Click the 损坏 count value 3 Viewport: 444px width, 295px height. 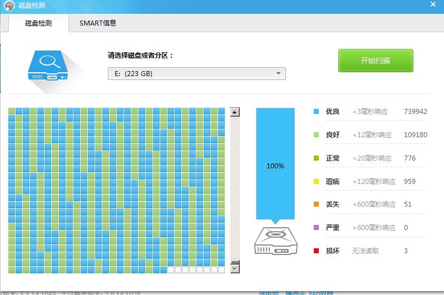click(406, 251)
